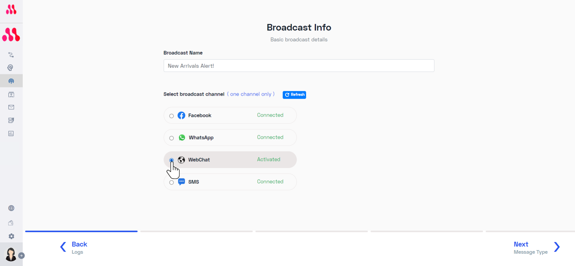This screenshot has height=266, width=575.
Task: Open the analytics chart icon in sidebar
Action: pyautogui.click(x=11, y=133)
